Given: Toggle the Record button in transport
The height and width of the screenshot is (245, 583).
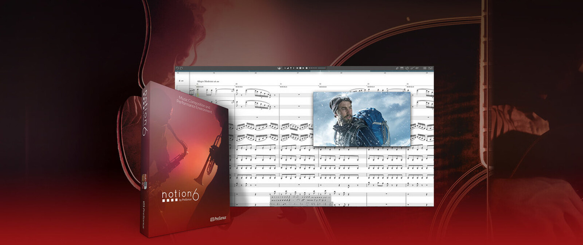Looking at the screenshot, I should pos(306,68).
